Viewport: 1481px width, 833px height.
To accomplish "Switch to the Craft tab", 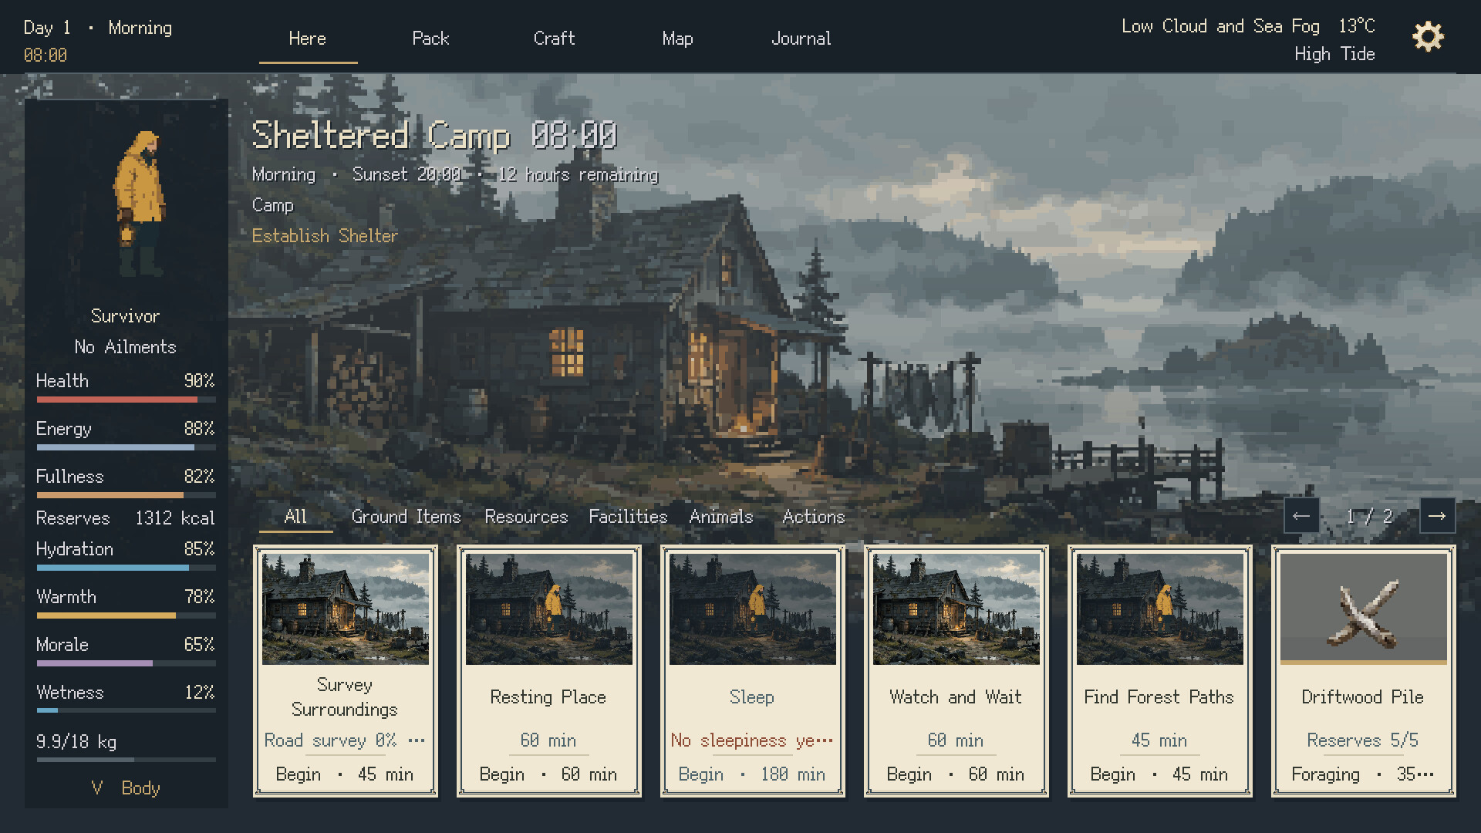I will pos(554,39).
